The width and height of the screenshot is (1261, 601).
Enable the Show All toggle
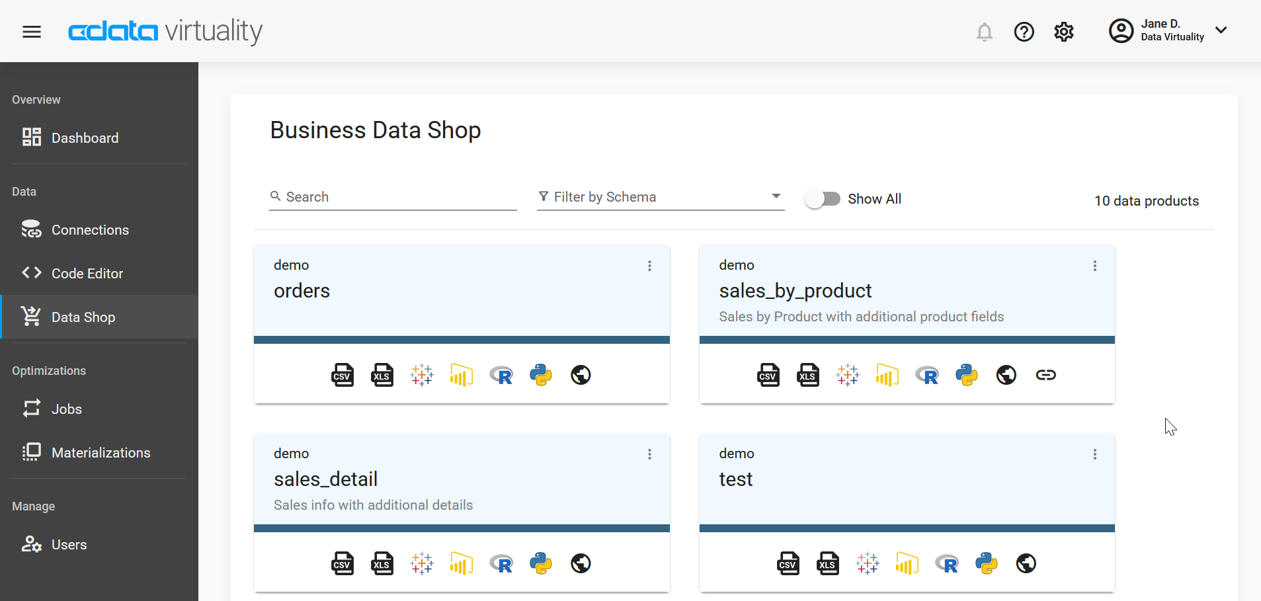point(823,198)
